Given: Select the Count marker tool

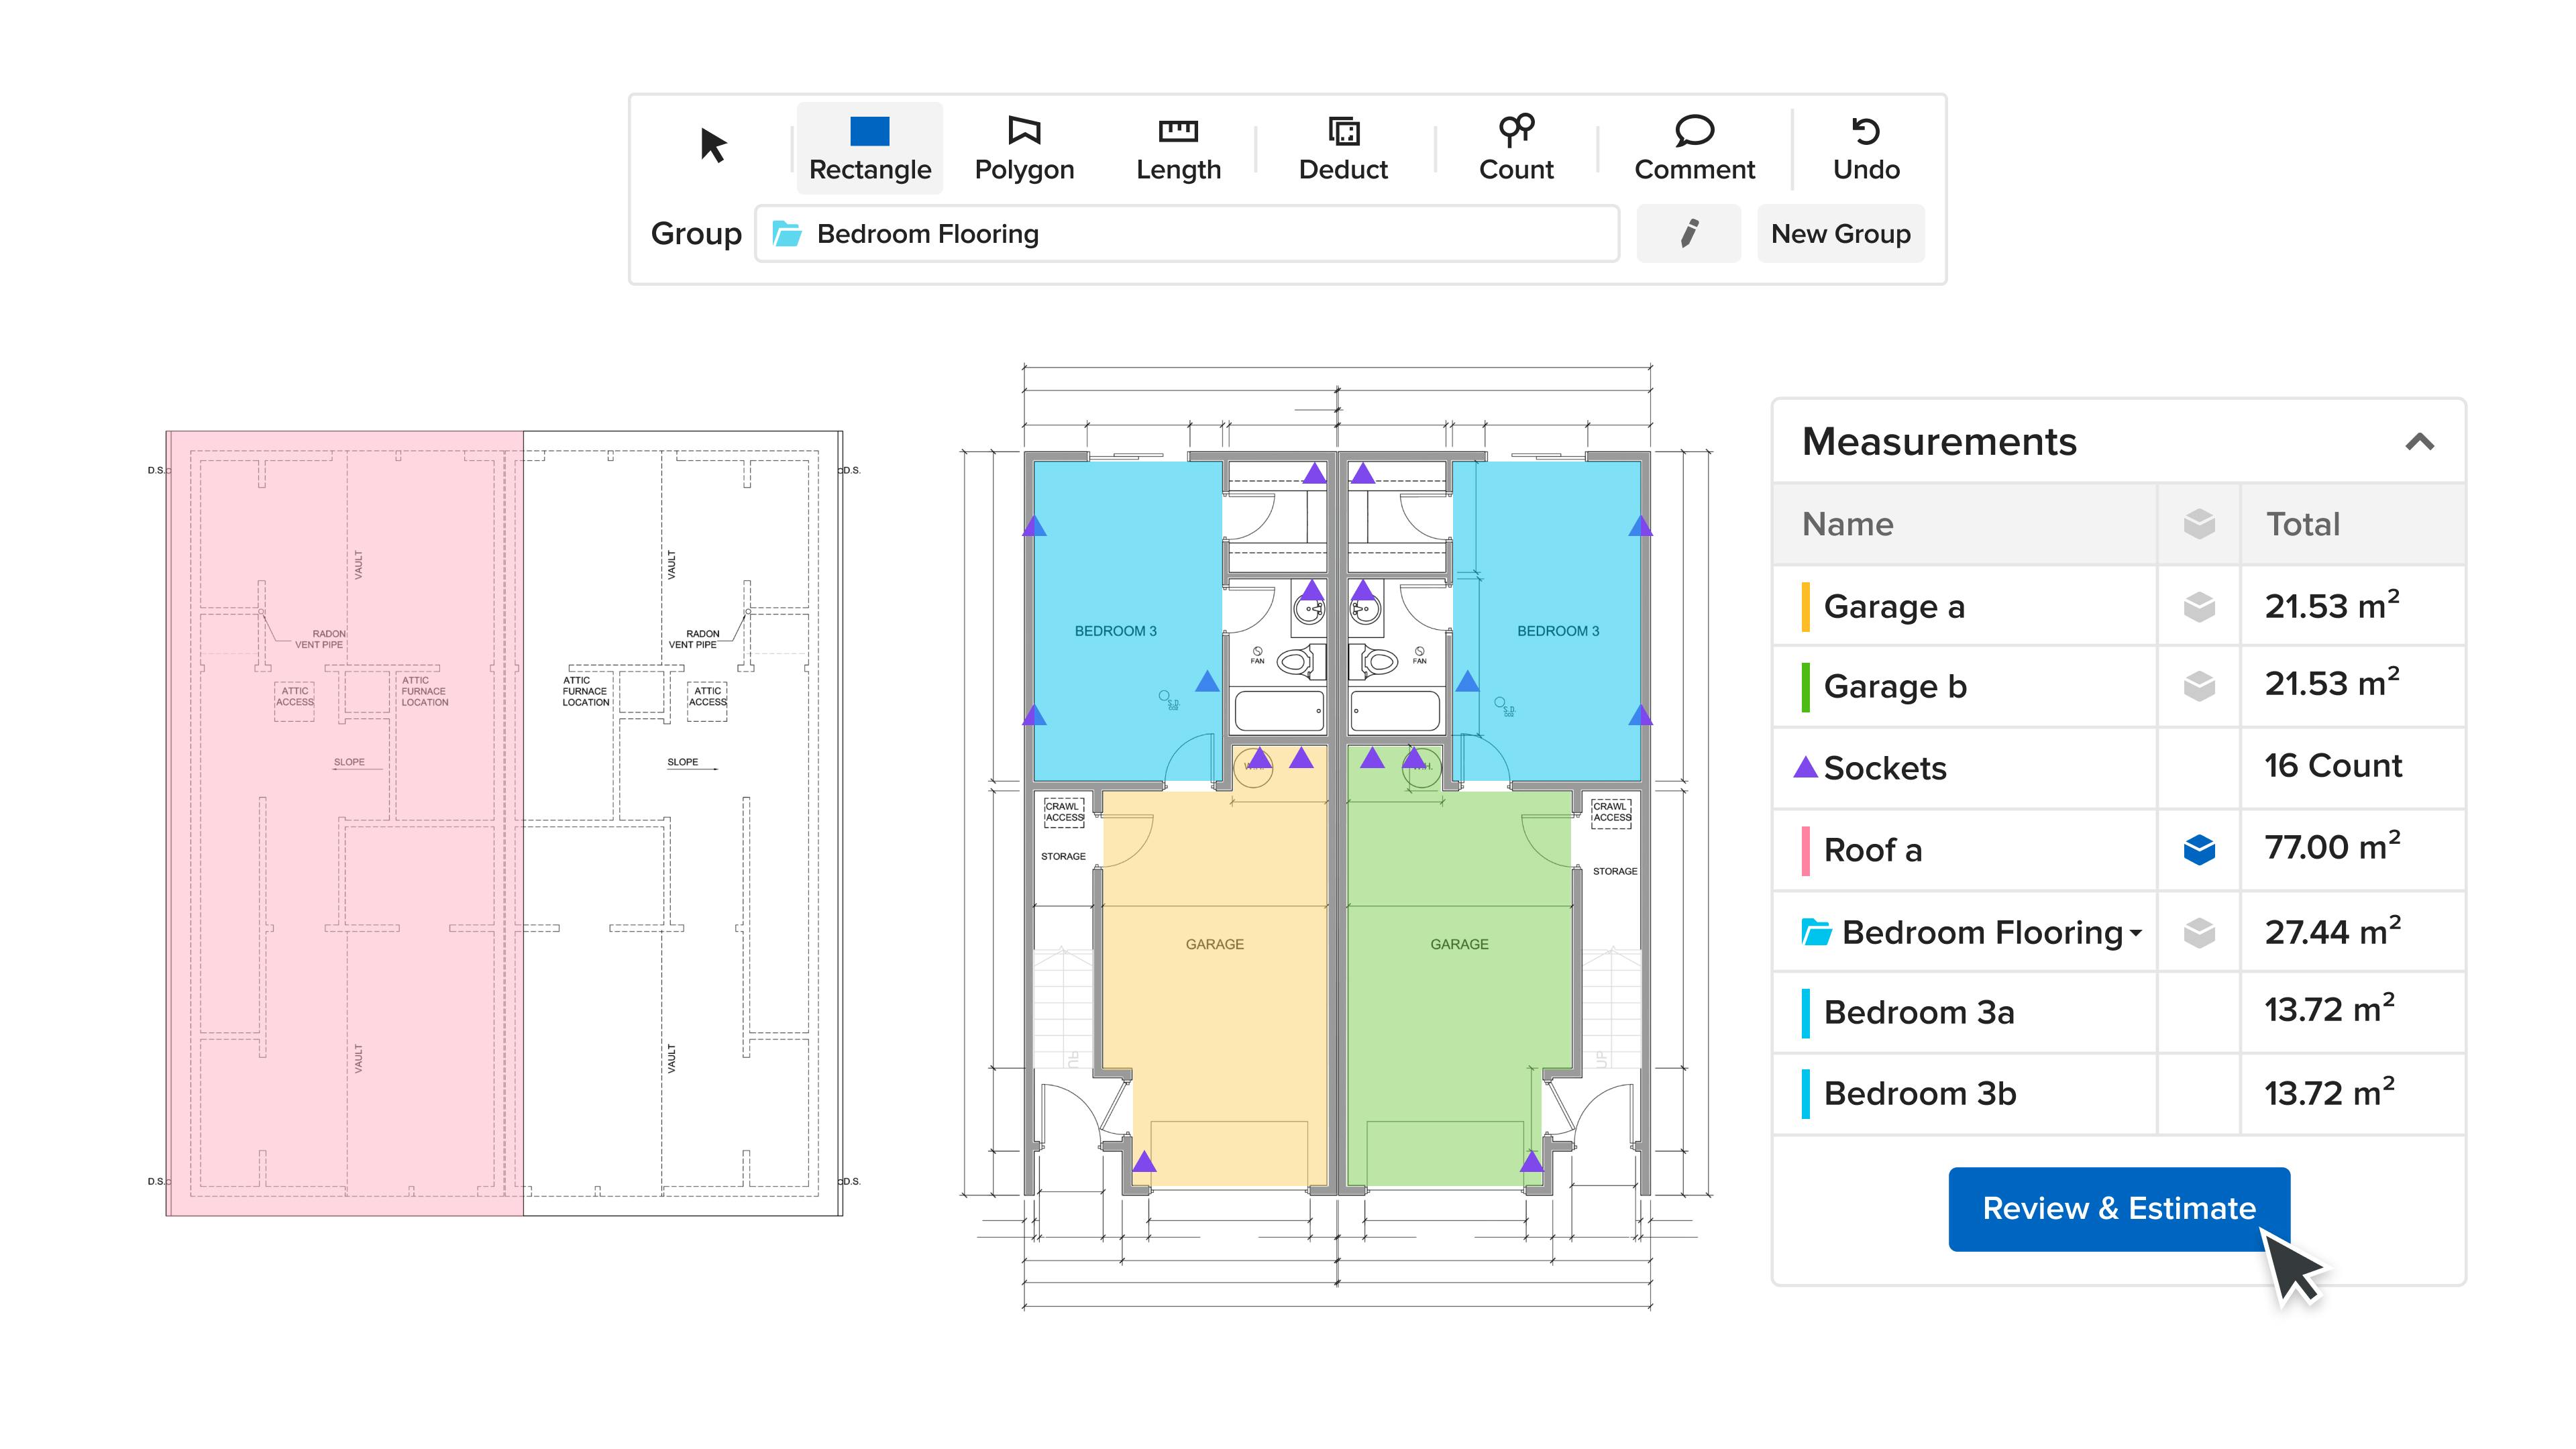Looking at the screenshot, I should click(x=1516, y=148).
